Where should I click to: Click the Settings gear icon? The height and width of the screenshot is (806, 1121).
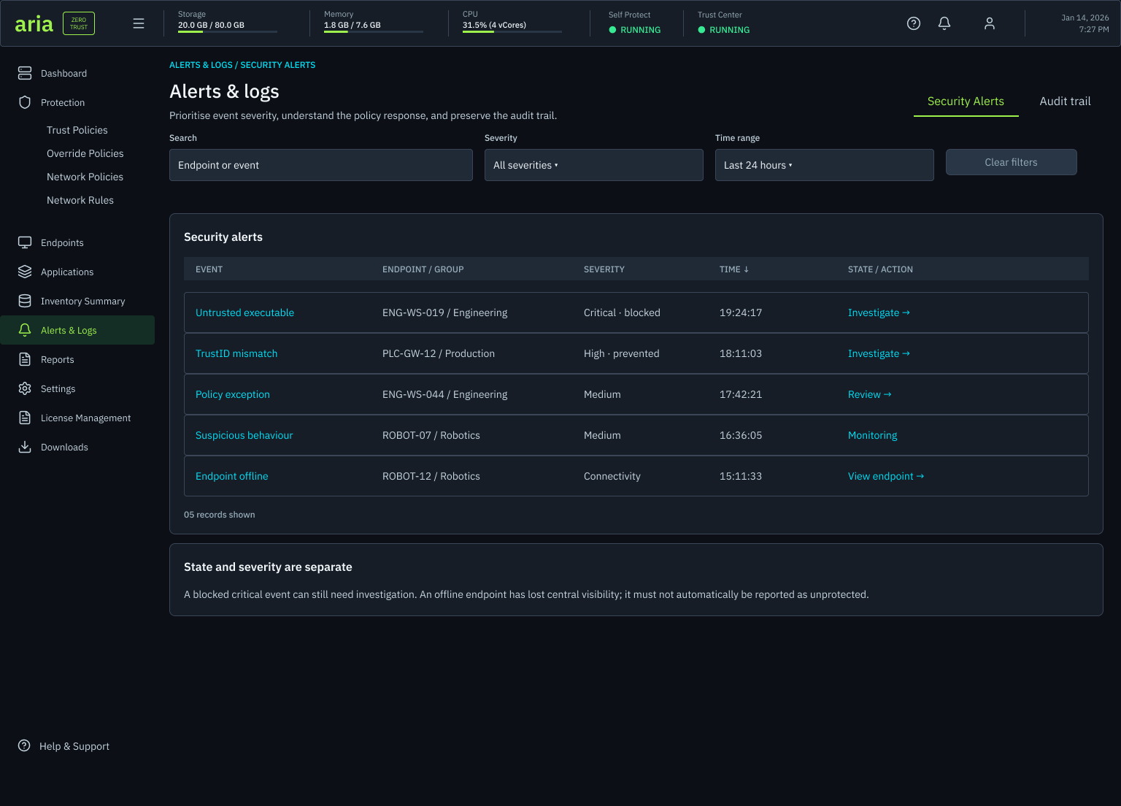pyautogui.click(x=25, y=388)
